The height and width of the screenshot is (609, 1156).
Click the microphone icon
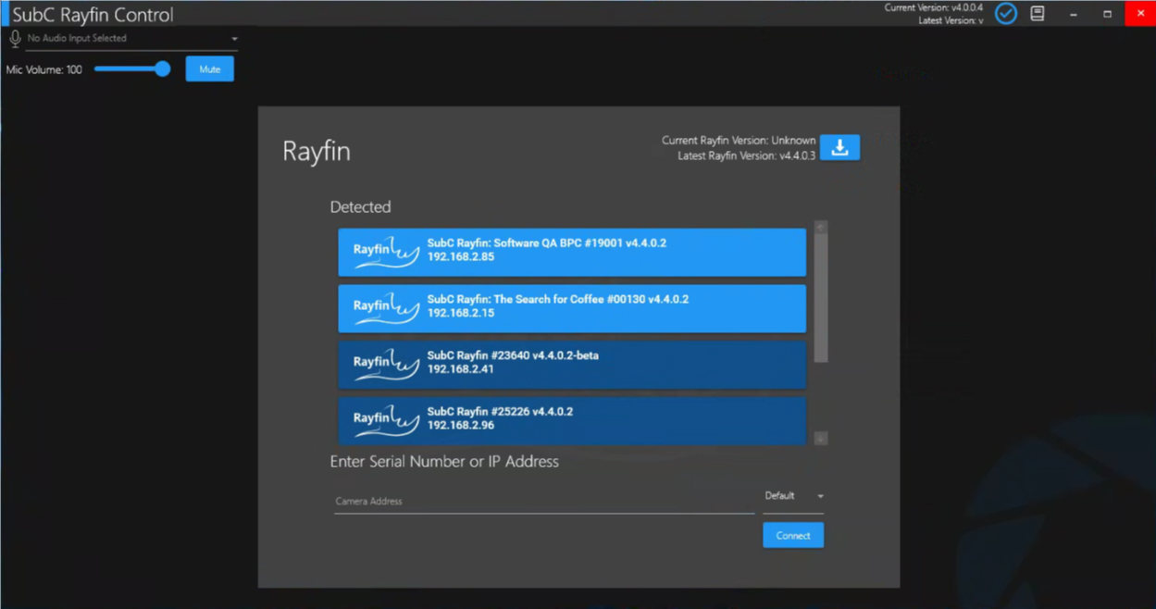click(x=15, y=39)
